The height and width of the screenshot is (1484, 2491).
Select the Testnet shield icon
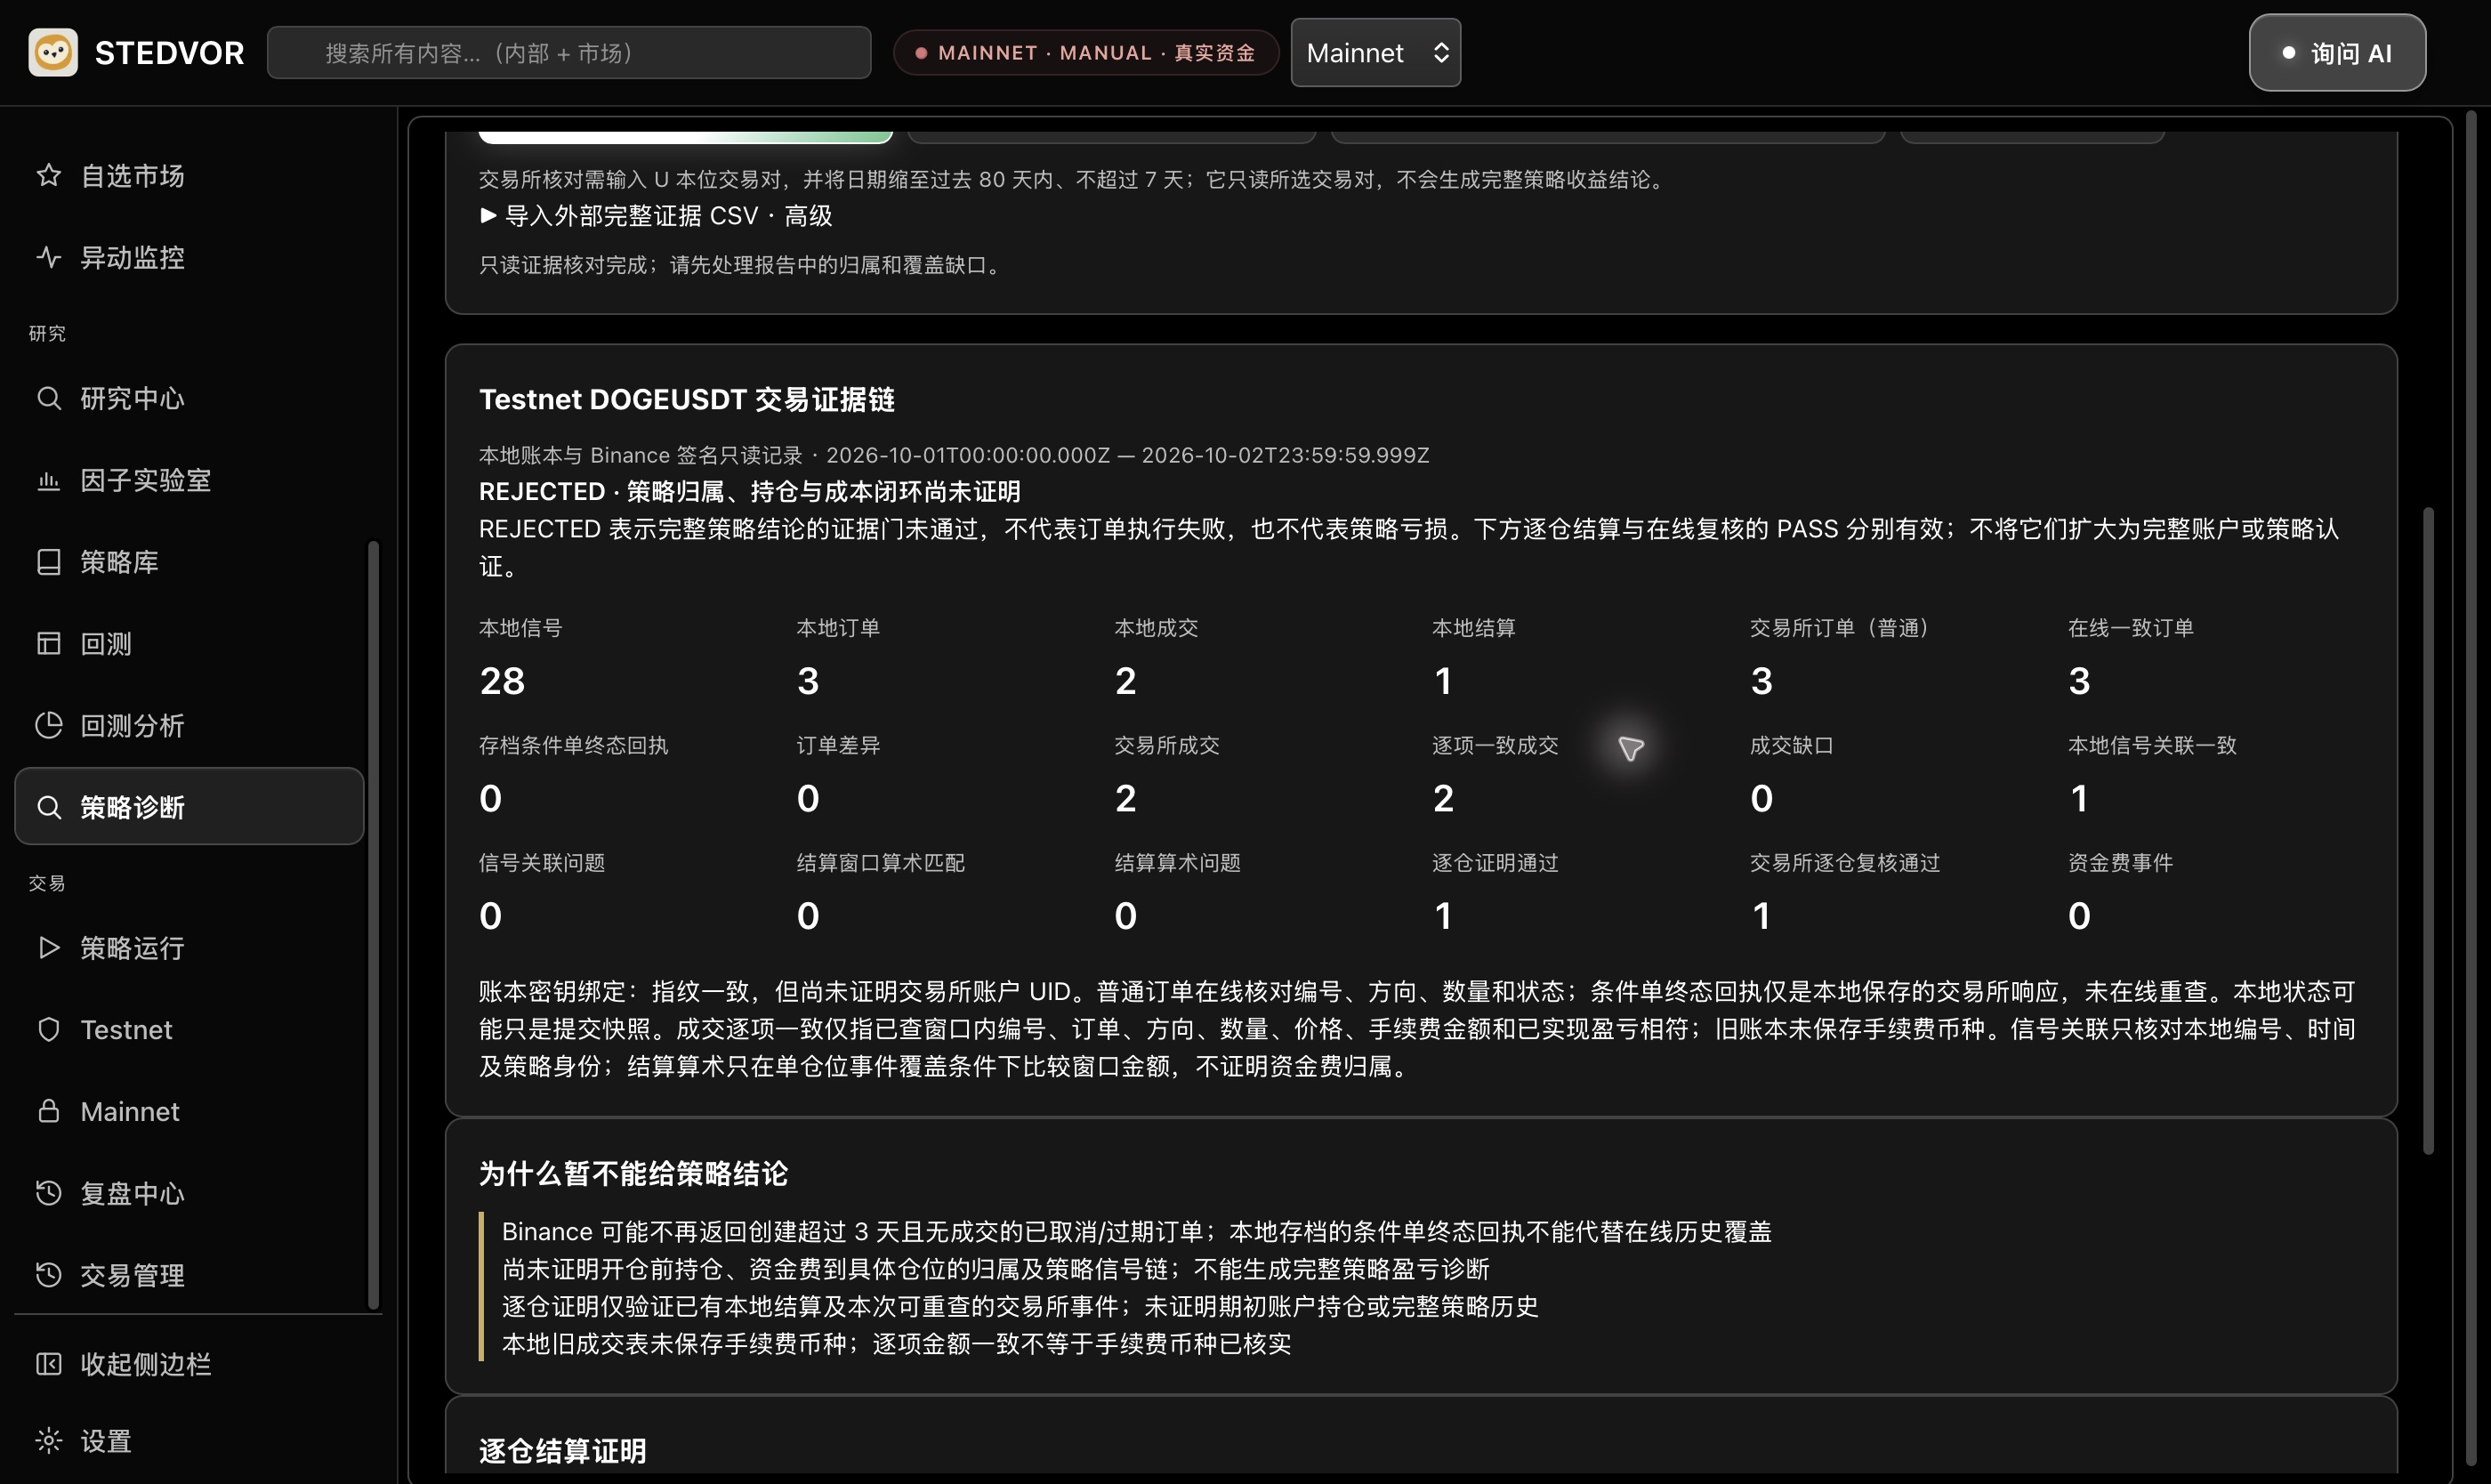[48, 1030]
